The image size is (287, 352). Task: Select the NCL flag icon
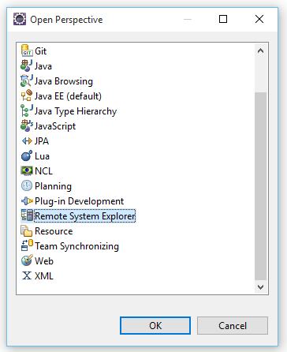click(x=27, y=170)
